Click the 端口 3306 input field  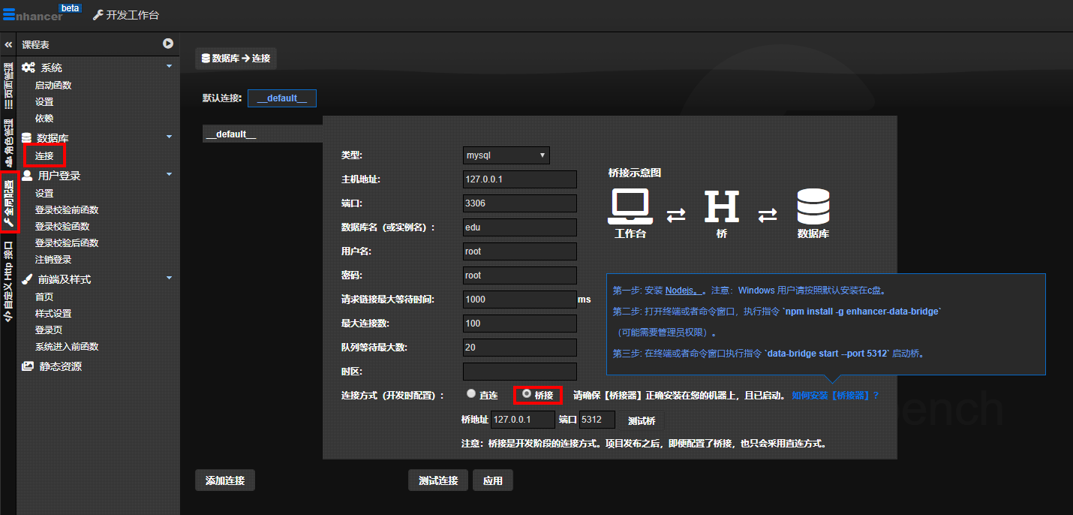520,203
